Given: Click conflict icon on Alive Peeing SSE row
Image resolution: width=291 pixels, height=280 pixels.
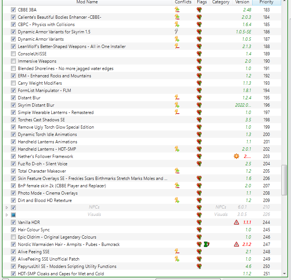Looking at the screenshot, I should (x=177, y=251).
